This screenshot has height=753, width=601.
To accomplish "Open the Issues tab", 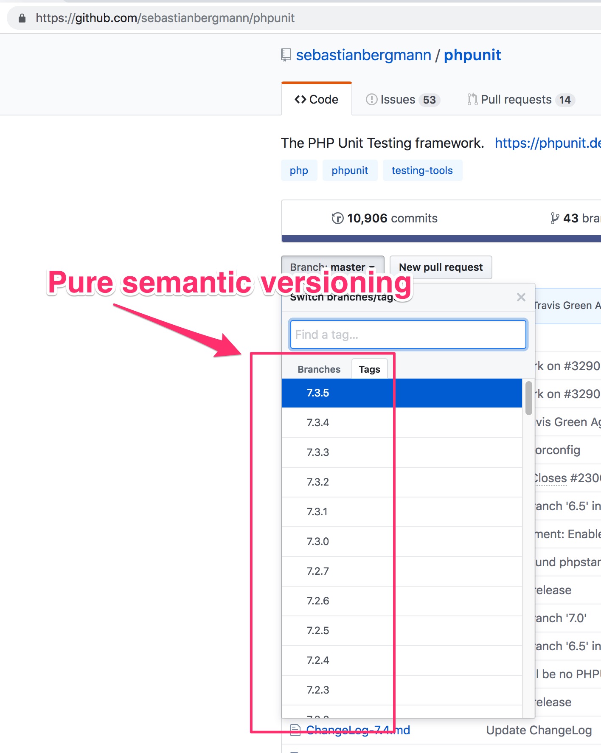I will 403,100.
